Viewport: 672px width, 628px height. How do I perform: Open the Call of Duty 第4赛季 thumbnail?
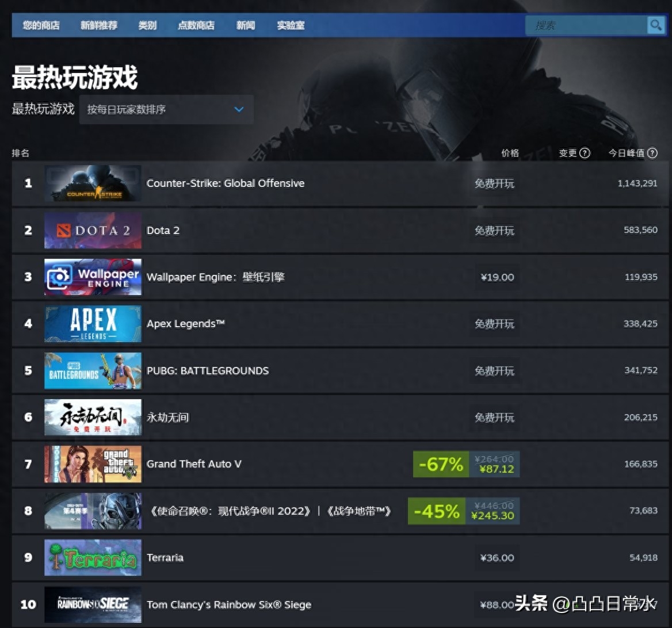tap(93, 511)
